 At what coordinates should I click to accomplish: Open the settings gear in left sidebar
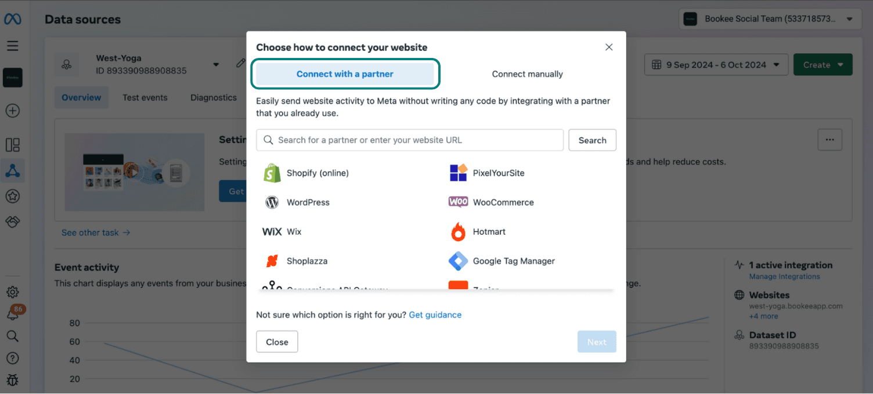pyautogui.click(x=12, y=292)
